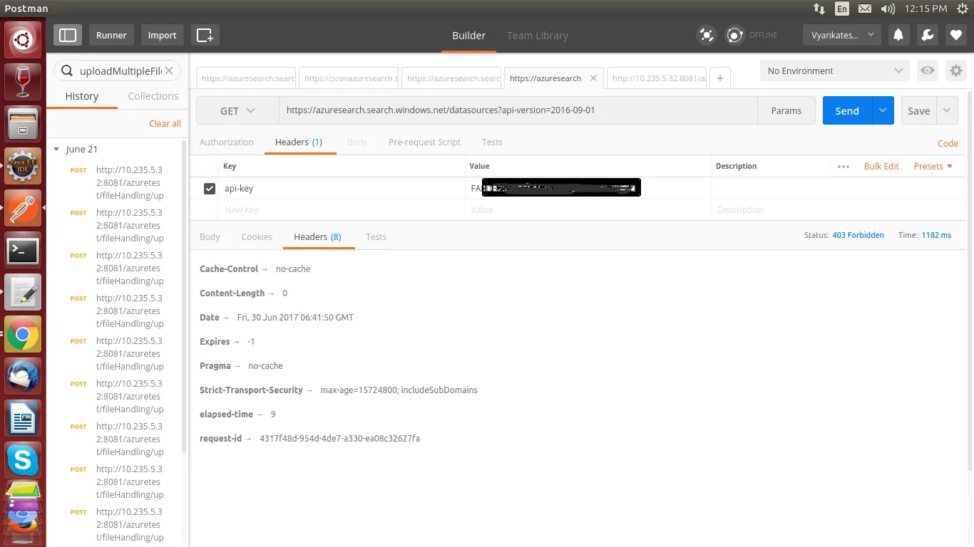The height and width of the screenshot is (547, 974).
Task: Open the Collections tab in the sidebar
Action: [x=153, y=96]
